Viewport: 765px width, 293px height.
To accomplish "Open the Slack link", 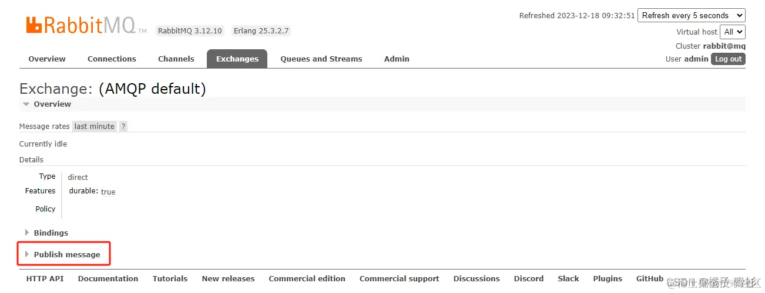I will point(568,279).
